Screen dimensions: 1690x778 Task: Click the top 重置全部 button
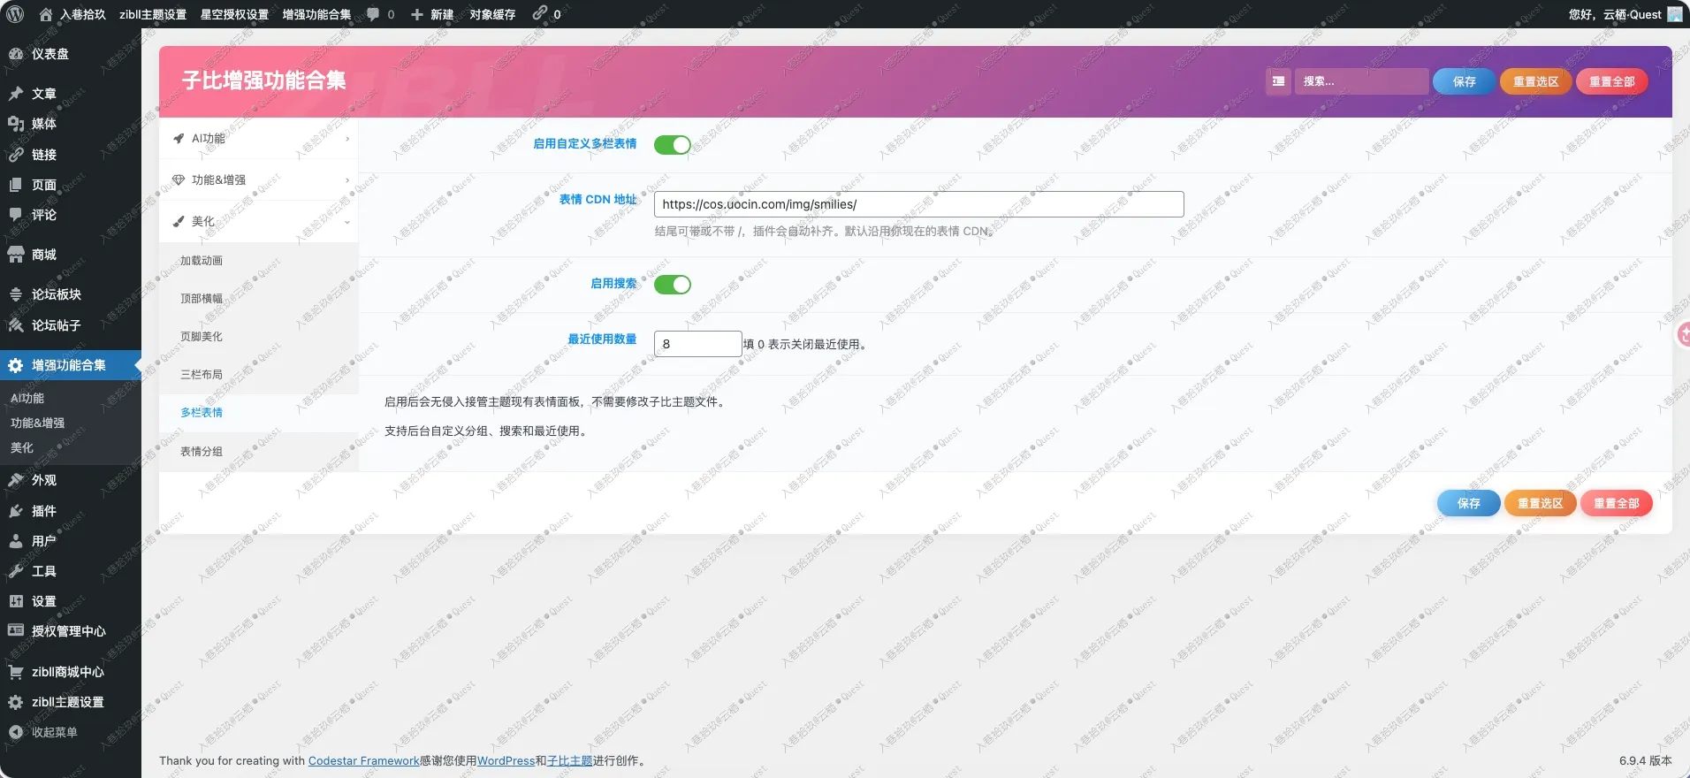point(1611,81)
